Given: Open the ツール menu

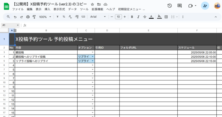Looking at the screenshot, I should coord(84,9).
